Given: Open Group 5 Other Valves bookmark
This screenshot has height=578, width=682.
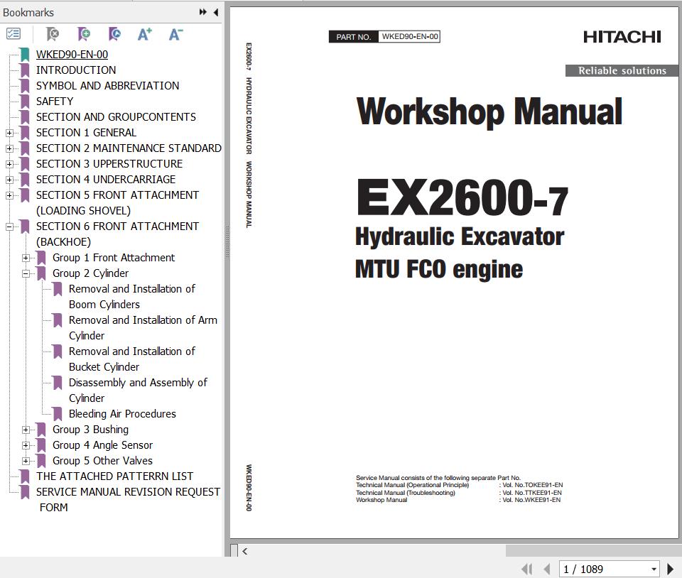Looking at the screenshot, I should [x=102, y=461].
